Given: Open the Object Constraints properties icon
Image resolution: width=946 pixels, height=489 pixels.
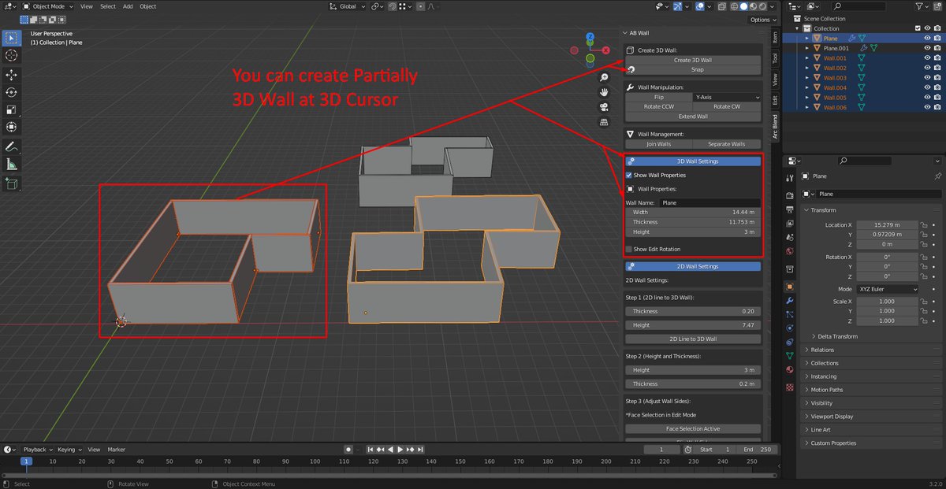Looking at the screenshot, I should (790, 343).
